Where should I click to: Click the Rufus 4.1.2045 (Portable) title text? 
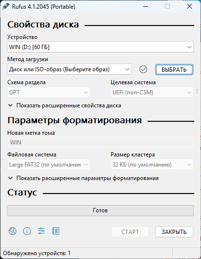click(44, 7)
